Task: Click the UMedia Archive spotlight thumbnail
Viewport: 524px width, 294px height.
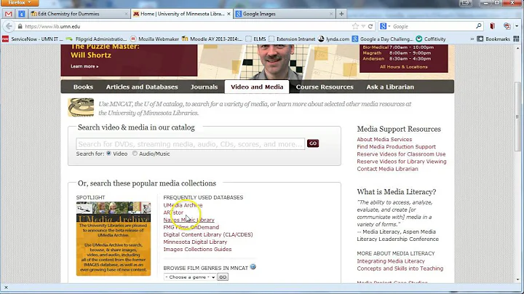Action: [x=114, y=239]
